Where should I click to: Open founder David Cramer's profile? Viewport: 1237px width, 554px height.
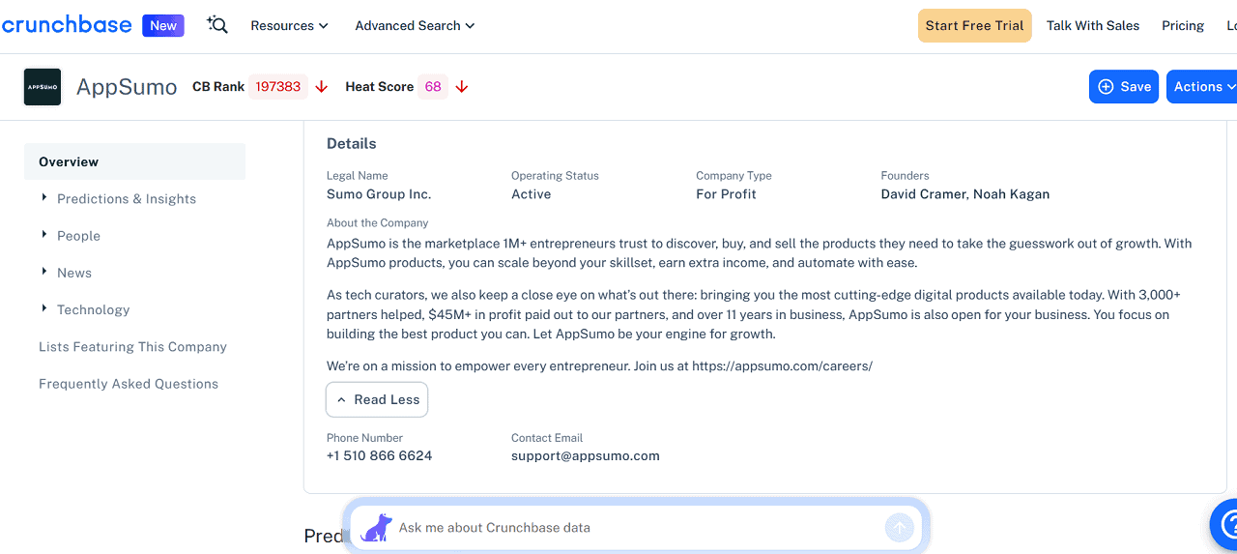click(x=923, y=194)
